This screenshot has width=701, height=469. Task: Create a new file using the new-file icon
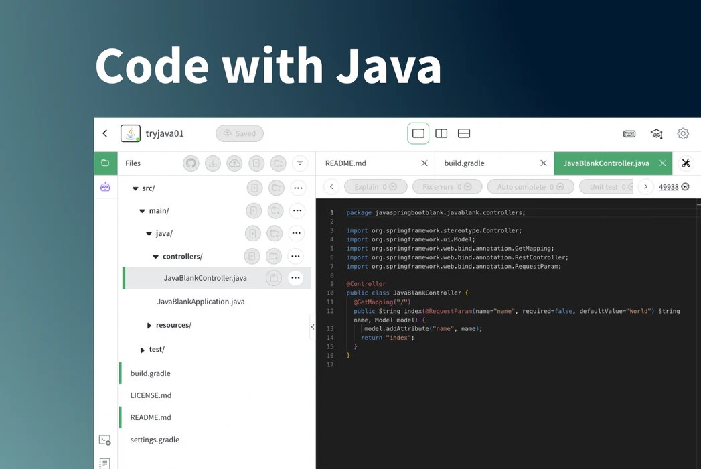click(x=256, y=163)
